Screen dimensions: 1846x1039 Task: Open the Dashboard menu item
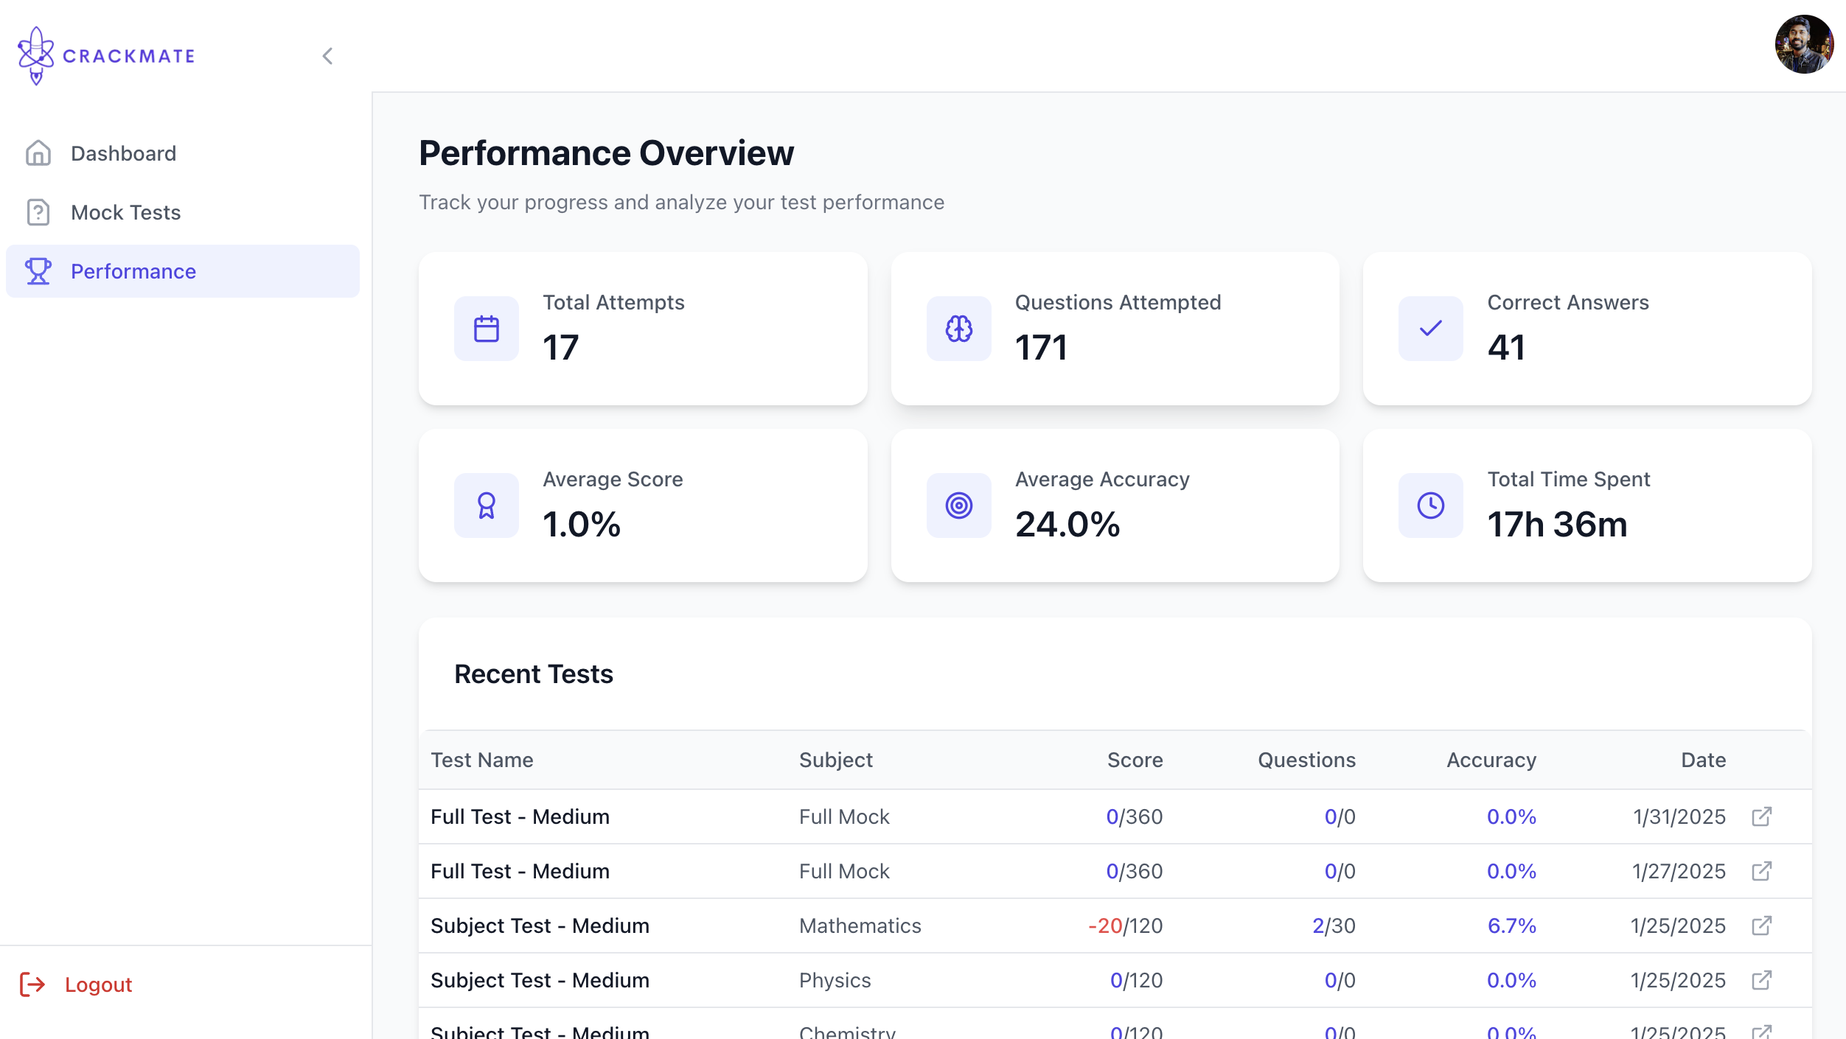(x=123, y=153)
